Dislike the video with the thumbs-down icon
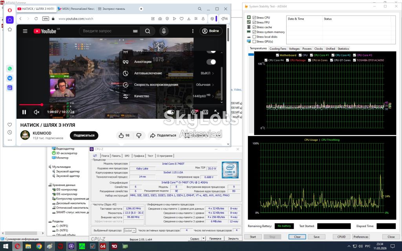Screen dimensions: 402x251 tap(139, 135)
